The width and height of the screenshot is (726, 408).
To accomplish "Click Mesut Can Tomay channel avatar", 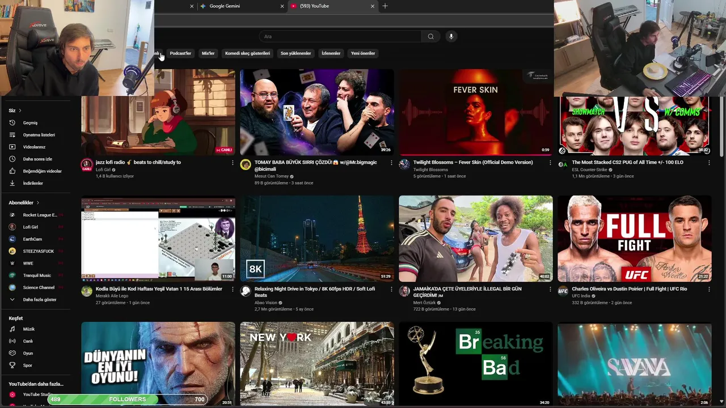I will [246, 165].
